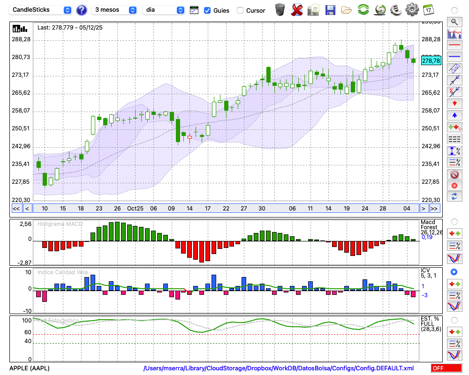
Task: Open the dia interval dropdown
Action: click(164, 10)
